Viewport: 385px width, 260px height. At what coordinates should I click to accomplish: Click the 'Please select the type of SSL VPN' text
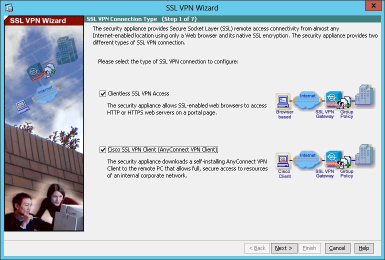168,61
